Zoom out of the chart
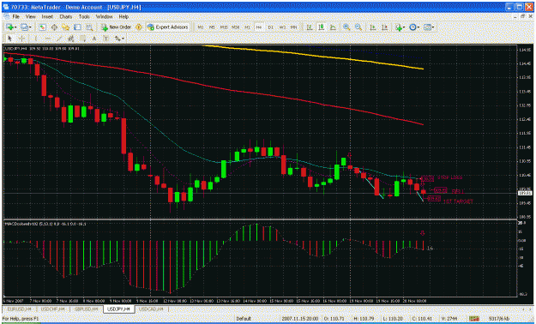Screen dimensions: 536x324 coord(358,27)
